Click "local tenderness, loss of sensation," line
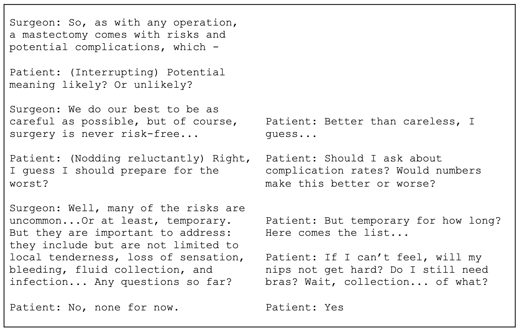Viewport: 525px width, 332px height. coord(127,257)
